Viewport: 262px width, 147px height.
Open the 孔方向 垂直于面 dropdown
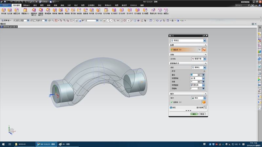click(204, 58)
